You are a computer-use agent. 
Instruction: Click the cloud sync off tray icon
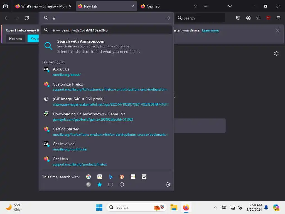click(224, 207)
